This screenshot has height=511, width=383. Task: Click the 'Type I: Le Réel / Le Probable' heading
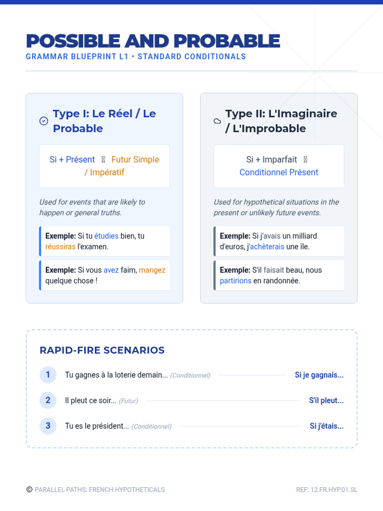click(104, 121)
